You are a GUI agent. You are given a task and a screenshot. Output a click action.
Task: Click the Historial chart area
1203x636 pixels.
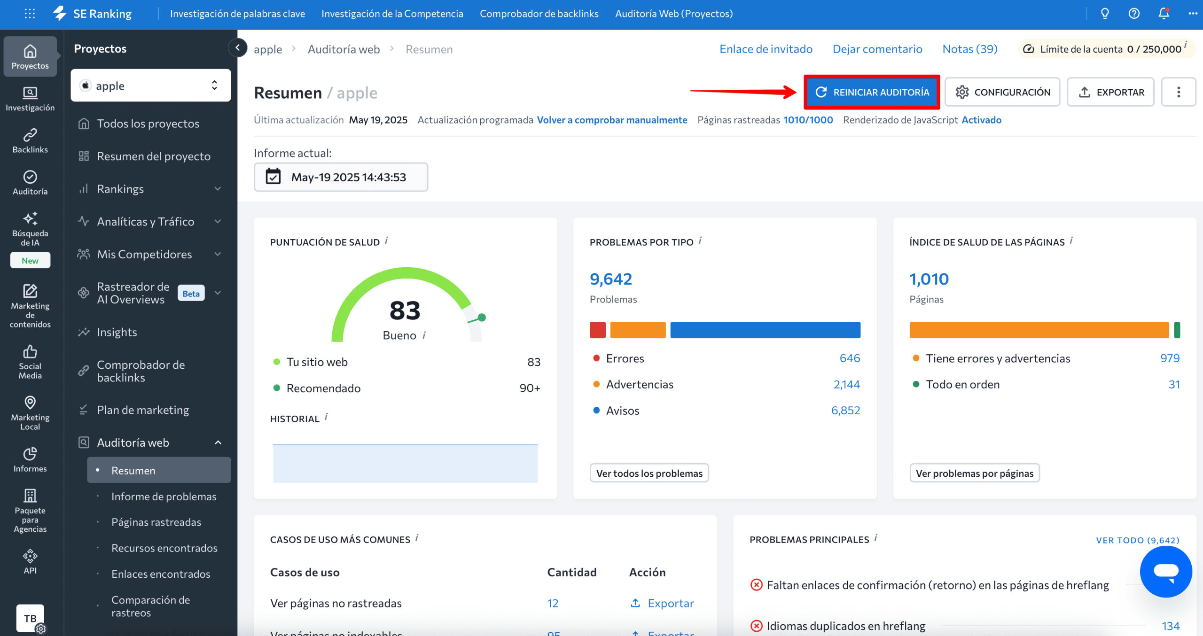tap(405, 463)
